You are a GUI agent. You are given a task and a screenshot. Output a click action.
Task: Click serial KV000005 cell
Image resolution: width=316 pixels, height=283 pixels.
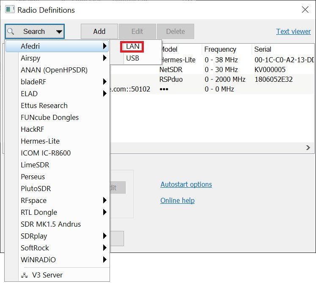270,69
